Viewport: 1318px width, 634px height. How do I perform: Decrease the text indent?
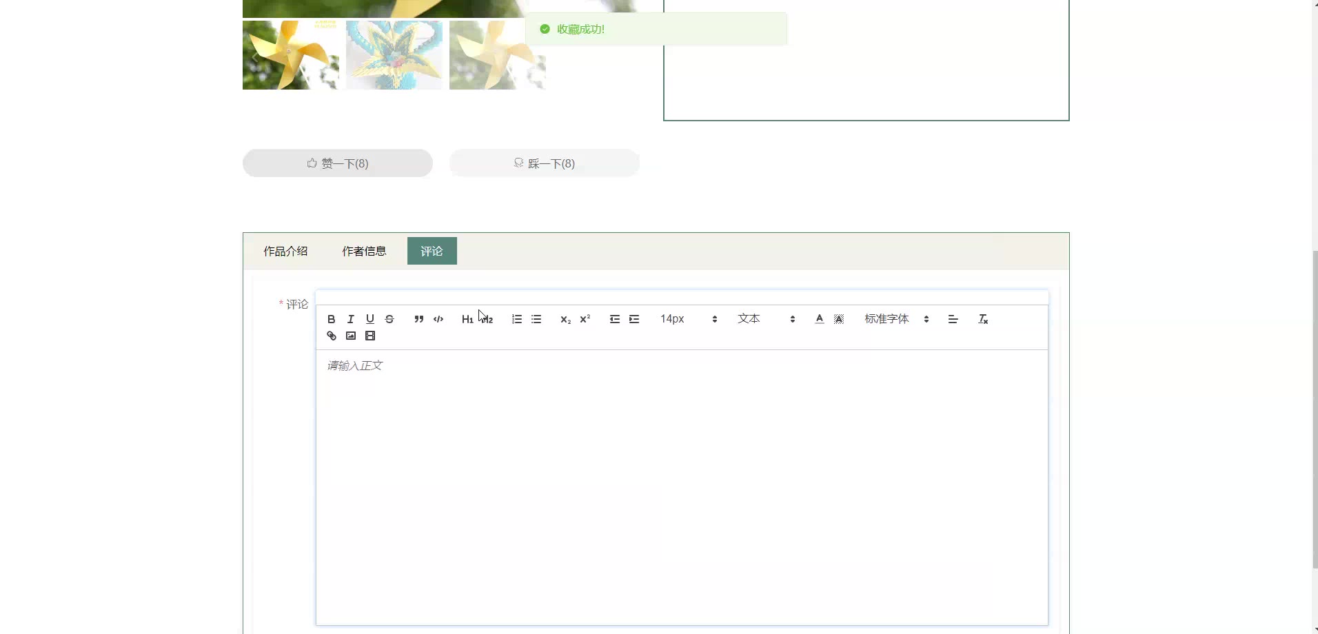[615, 319]
